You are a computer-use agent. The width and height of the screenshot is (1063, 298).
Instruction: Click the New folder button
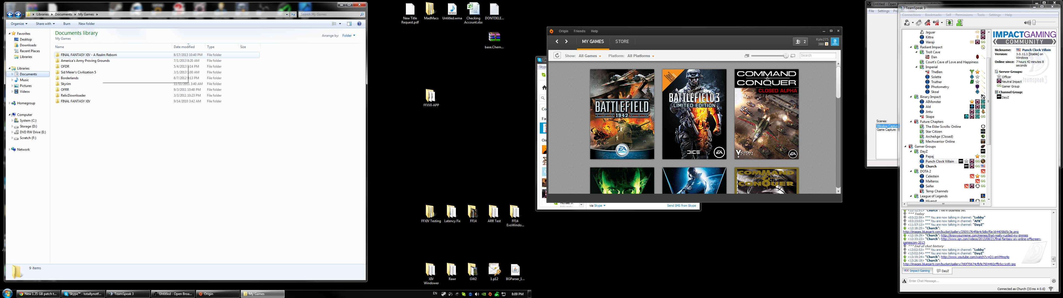click(87, 24)
